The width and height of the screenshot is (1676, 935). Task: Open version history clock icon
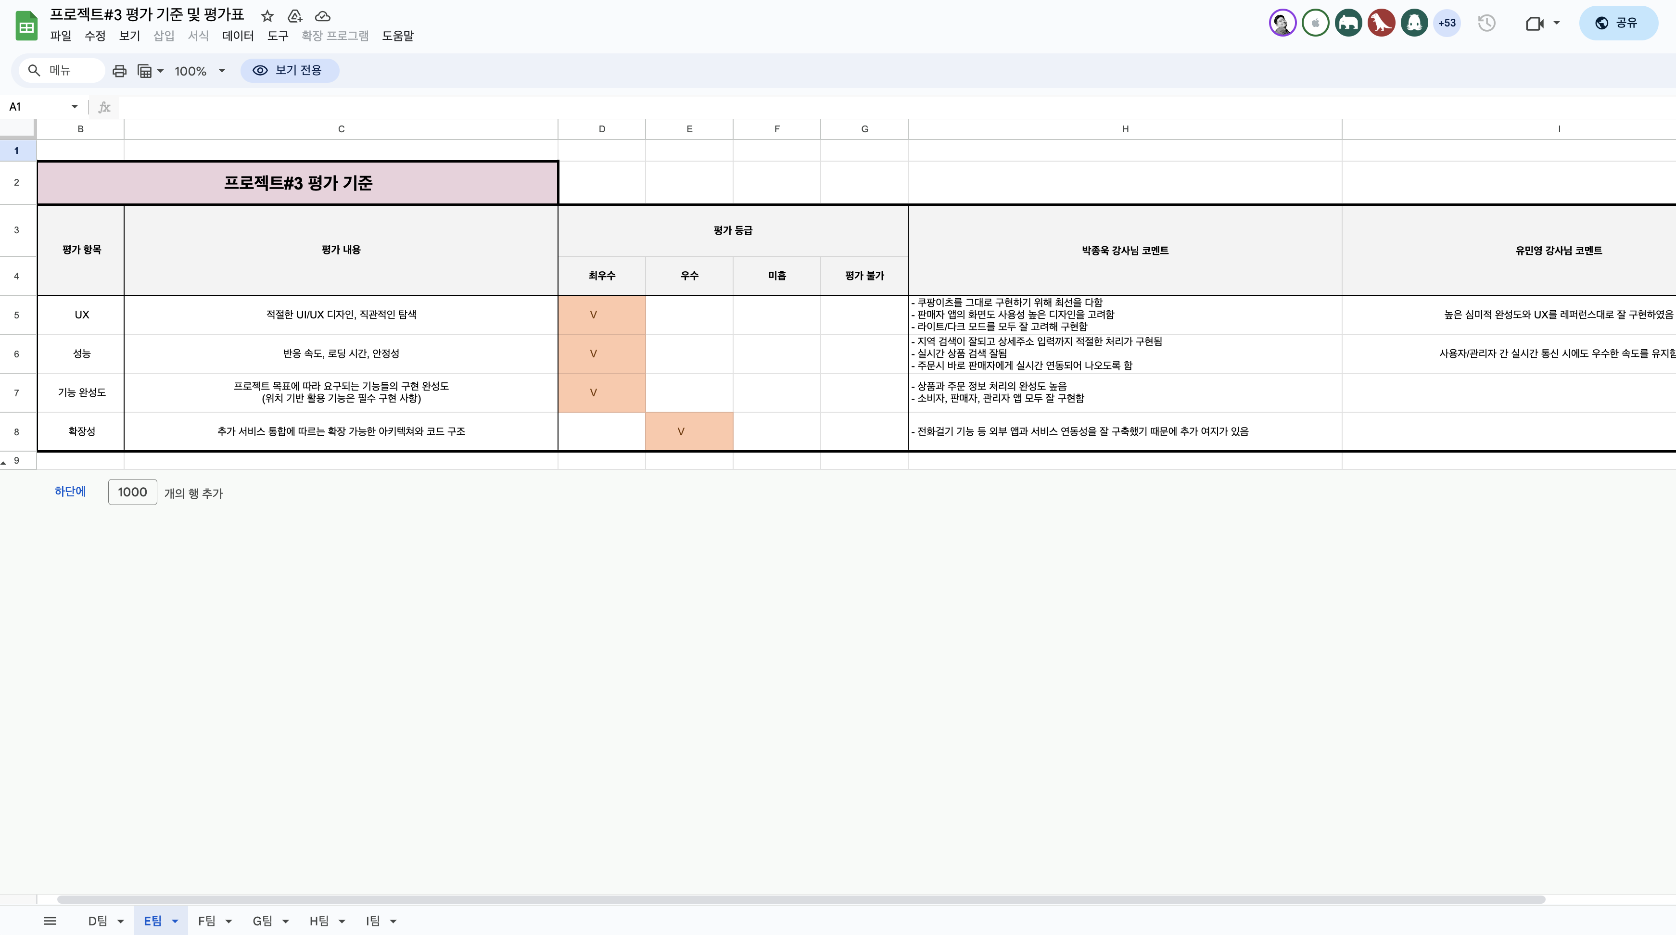(x=1486, y=24)
